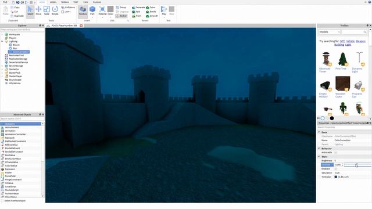Open the ribbon Color picker

[110, 11]
